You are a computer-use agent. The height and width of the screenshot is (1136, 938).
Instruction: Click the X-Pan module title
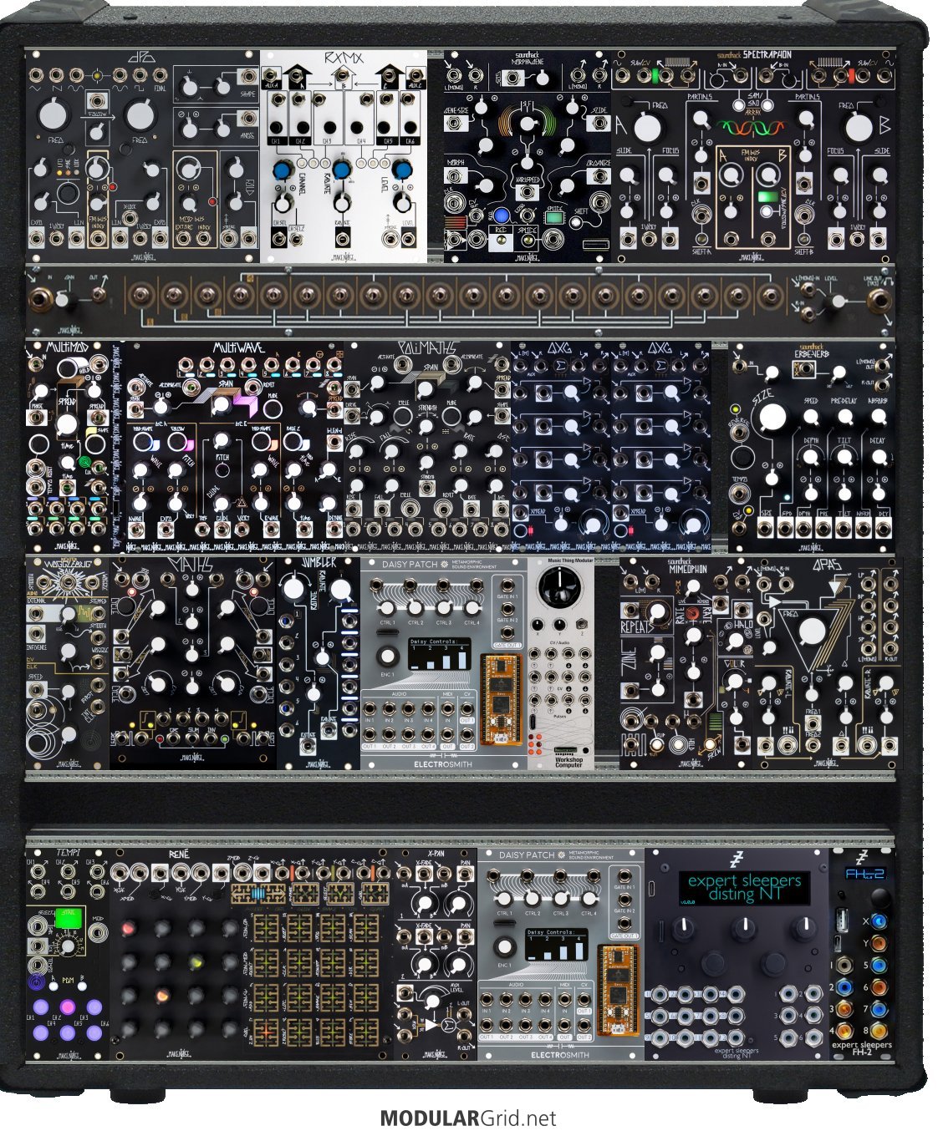435,855
